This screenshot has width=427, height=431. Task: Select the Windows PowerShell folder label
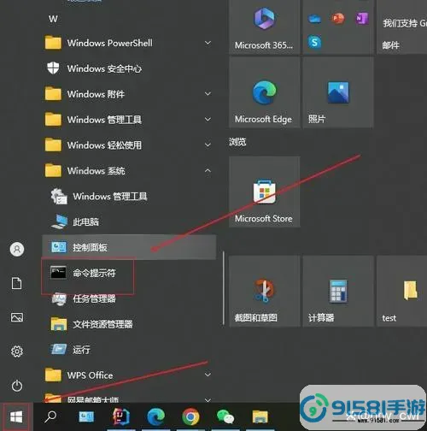(x=110, y=43)
